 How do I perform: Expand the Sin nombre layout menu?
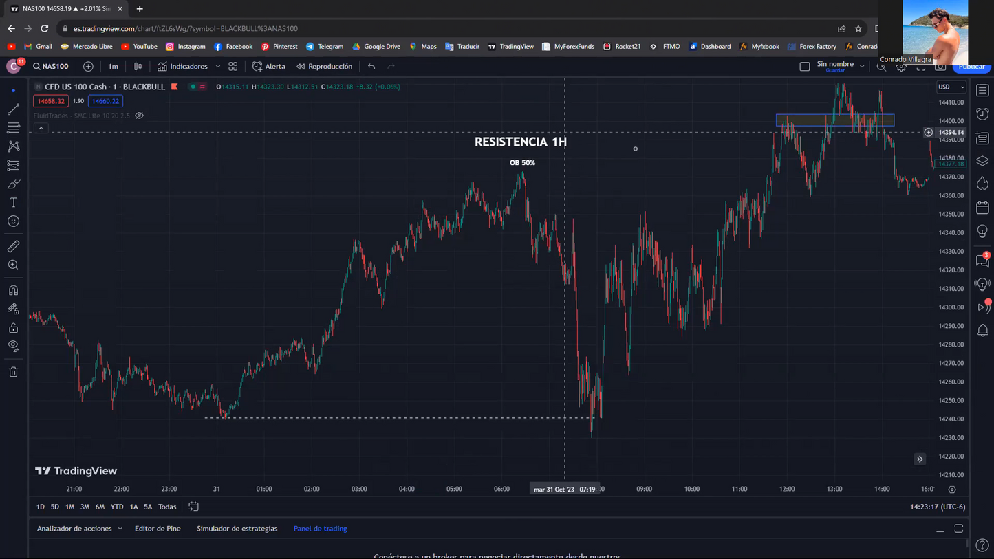pyautogui.click(x=862, y=67)
